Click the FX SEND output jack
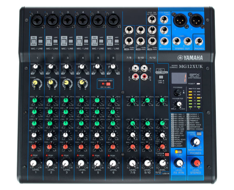 (164, 20)
